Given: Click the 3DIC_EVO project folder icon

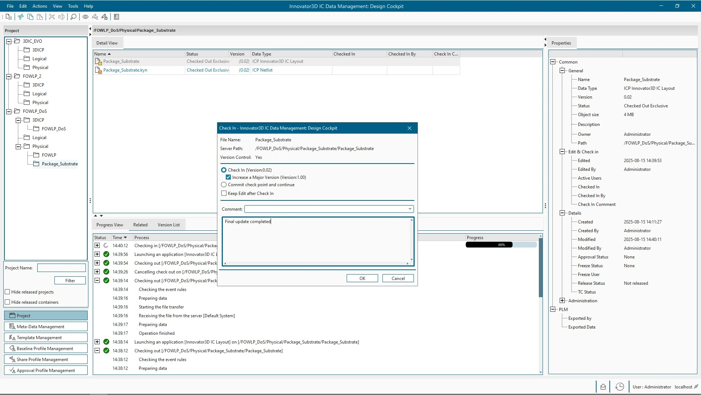Looking at the screenshot, I should click(17, 41).
